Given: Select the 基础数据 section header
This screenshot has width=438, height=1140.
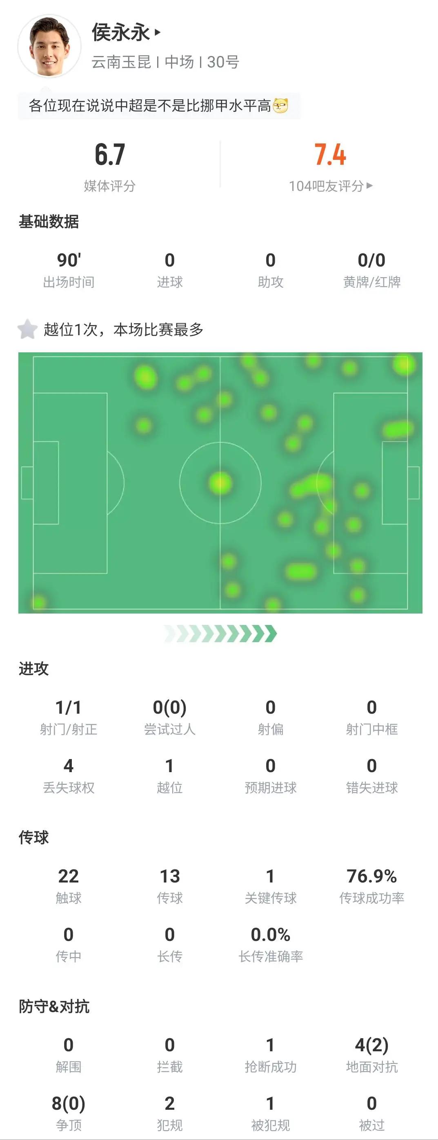Looking at the screenshot, I should point(49,221).
